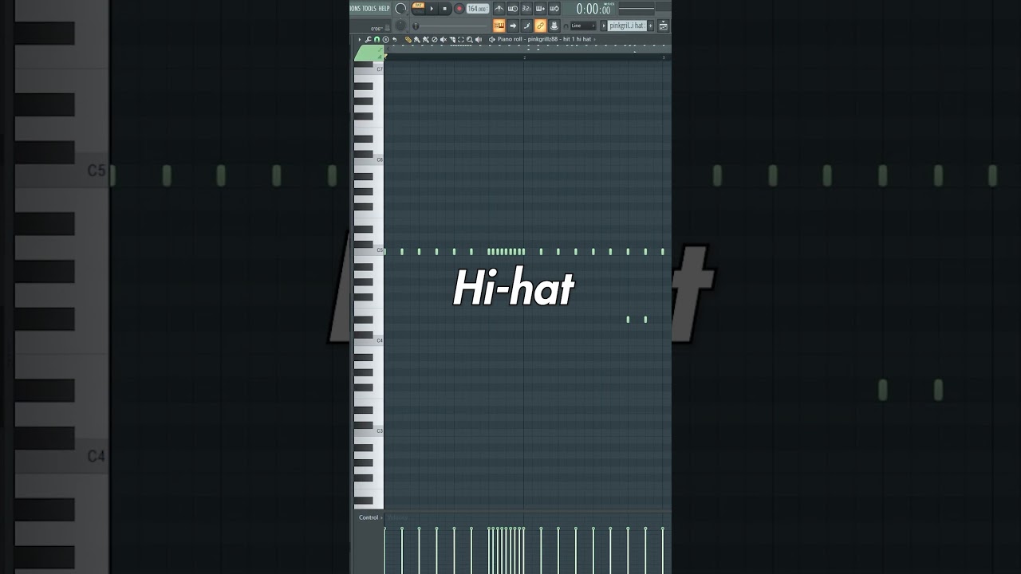
Task: Toggle typing keyboard to piano icon
Action: (499, 26)
